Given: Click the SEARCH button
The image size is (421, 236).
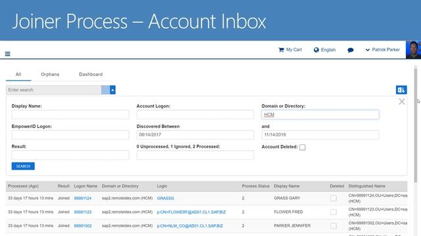Looking at the screenshot, I should 23,166.
